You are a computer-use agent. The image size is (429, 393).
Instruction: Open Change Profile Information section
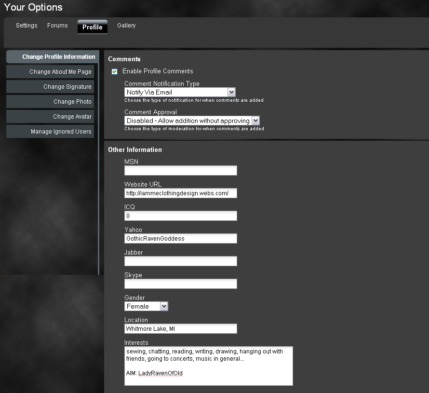(x=53, y=57)
